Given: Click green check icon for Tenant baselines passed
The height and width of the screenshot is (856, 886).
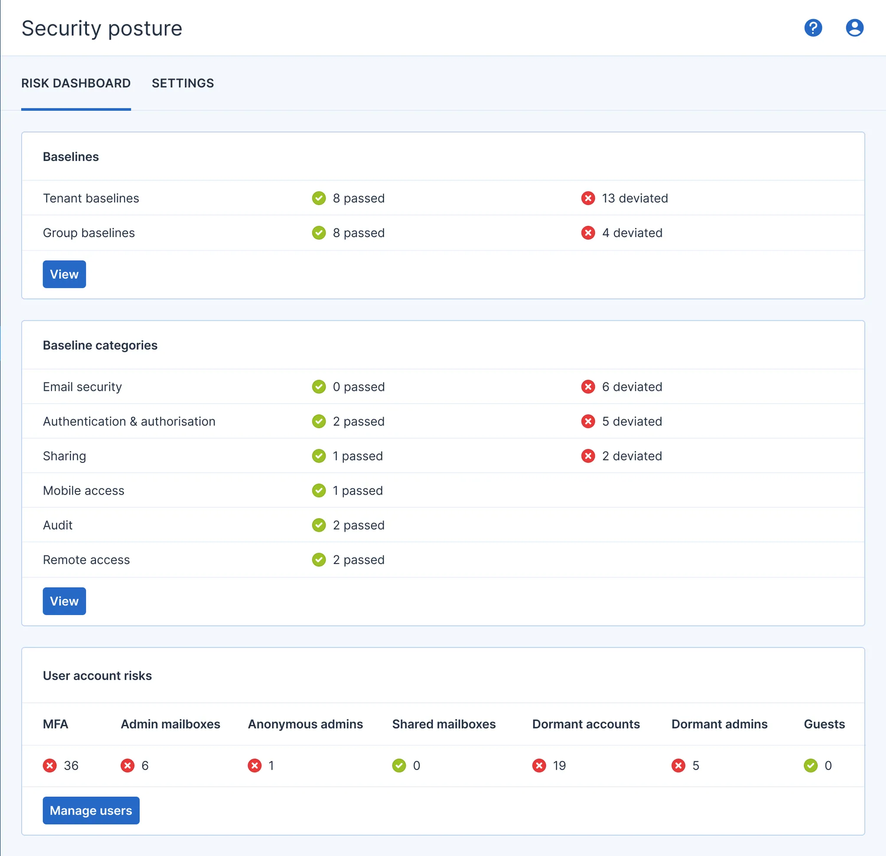Looking at the screenshot, I should pos(319,198).
